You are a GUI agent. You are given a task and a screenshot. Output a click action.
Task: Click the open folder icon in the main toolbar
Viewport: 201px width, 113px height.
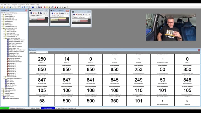click(x=2, y=7)
